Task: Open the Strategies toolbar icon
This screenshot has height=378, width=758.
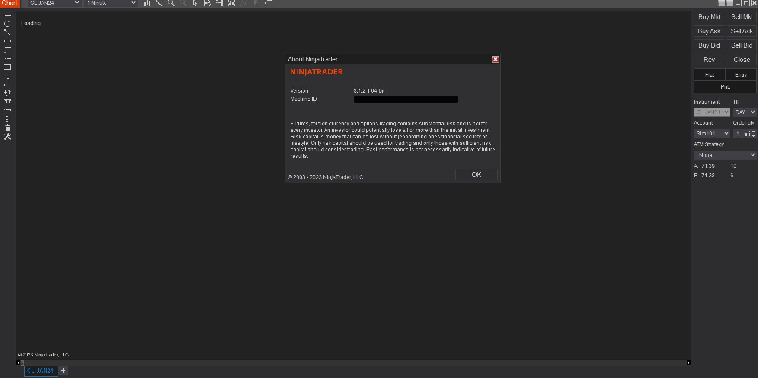Action: pyautogui.click(x=244, y=3)
